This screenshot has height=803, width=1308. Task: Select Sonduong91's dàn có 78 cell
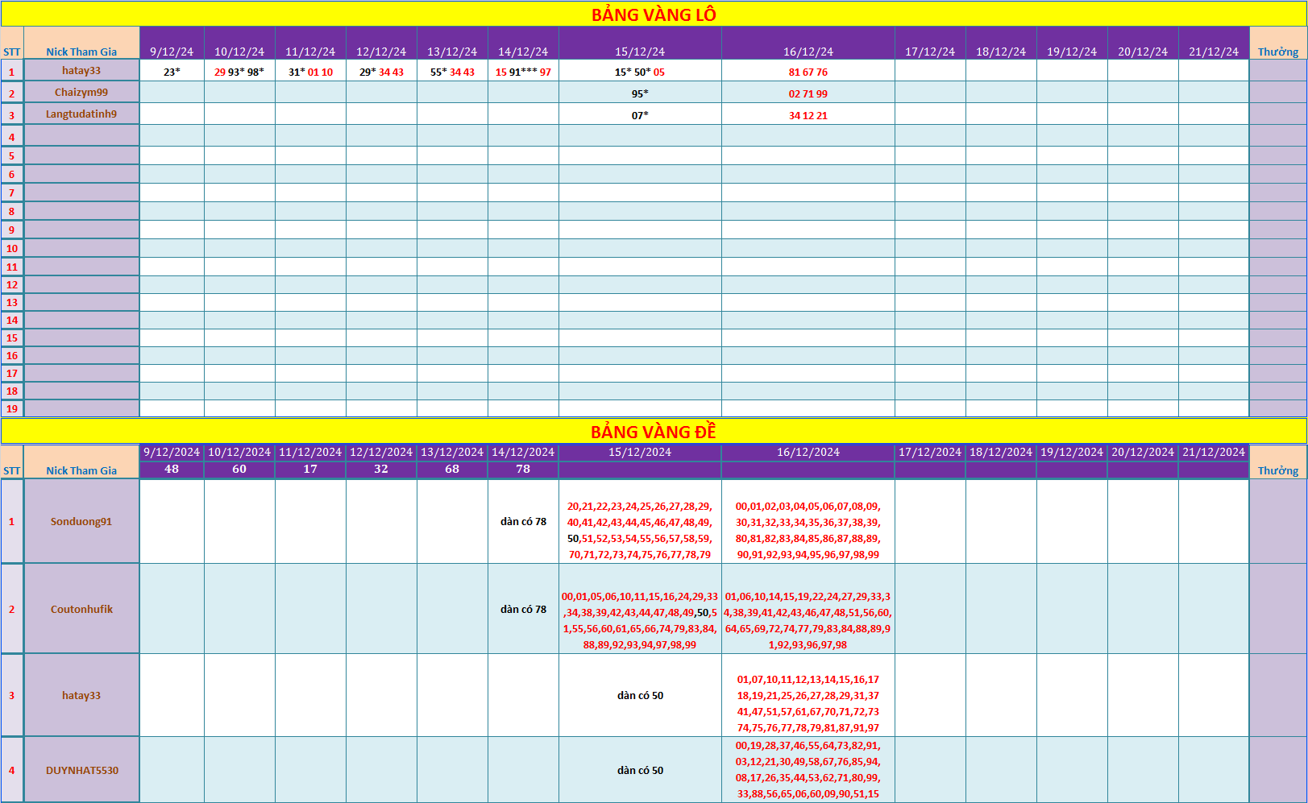523,521
